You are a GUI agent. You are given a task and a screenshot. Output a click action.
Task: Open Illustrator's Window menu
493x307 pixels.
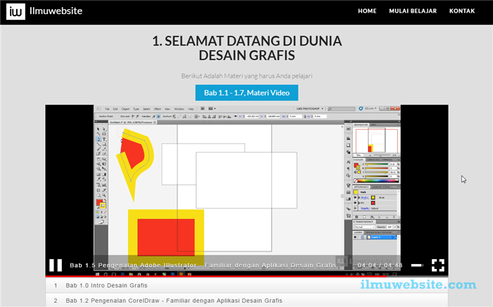179,108
